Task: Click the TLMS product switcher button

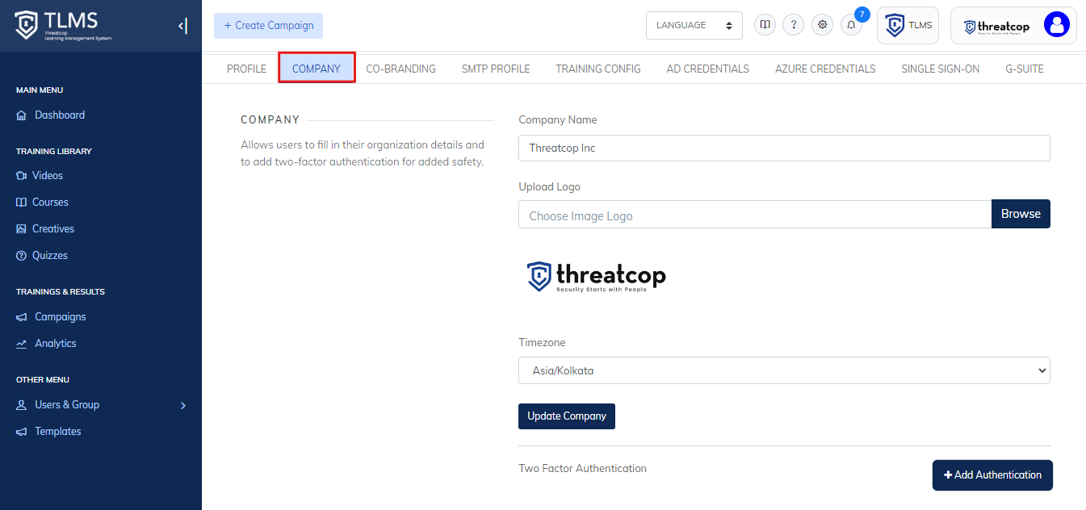Action: [908, 26]
